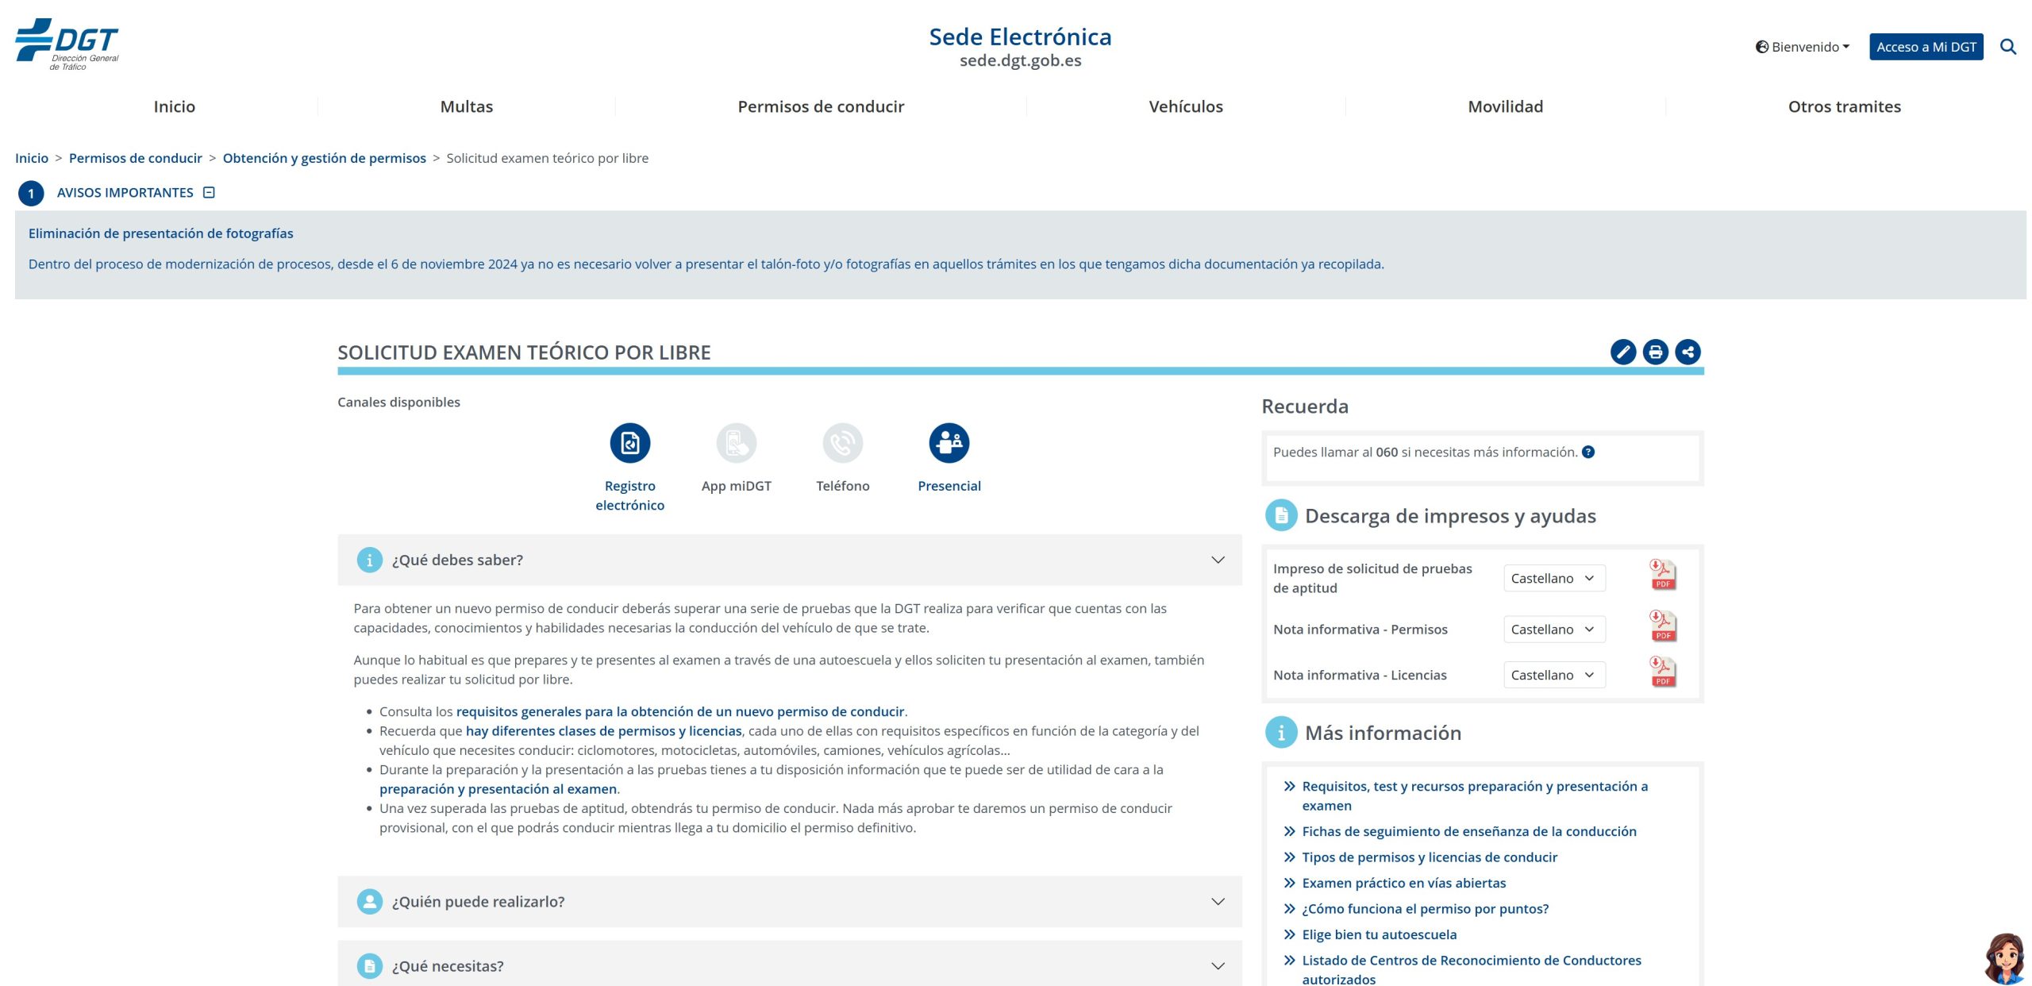Collapse the ¿Qué debes saber? section
The width and height of the screenshot is (2032, 986).
pos(1217,560)
